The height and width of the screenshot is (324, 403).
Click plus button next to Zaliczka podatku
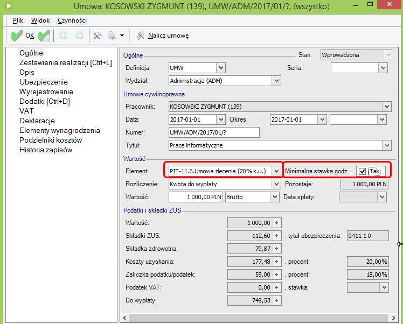276,274
